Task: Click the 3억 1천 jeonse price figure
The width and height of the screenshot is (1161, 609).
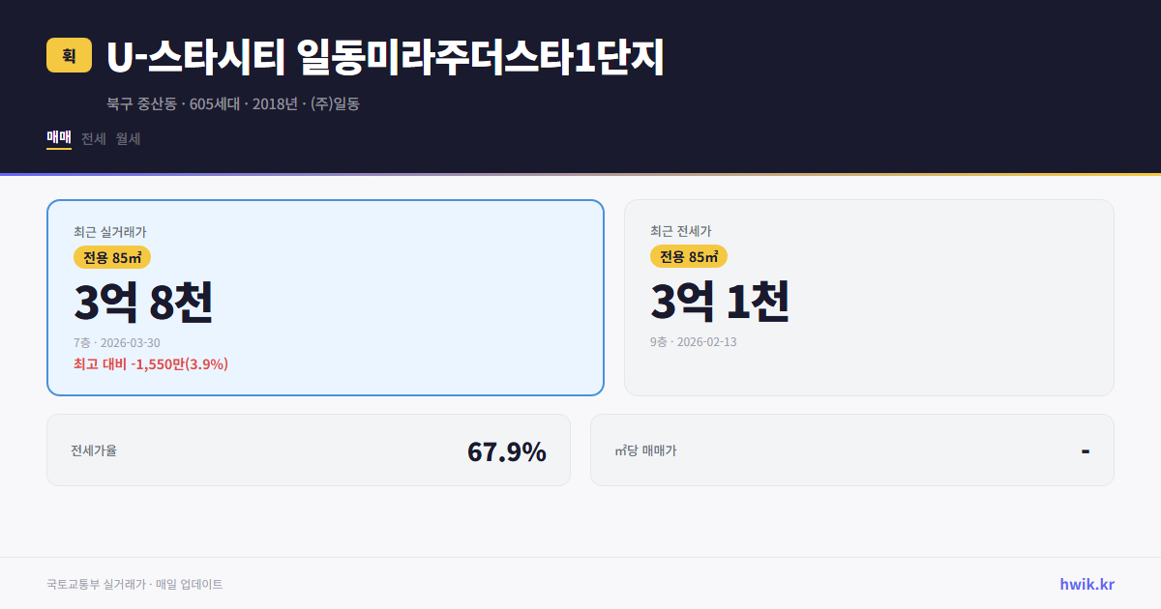Action: pos(721,302)
